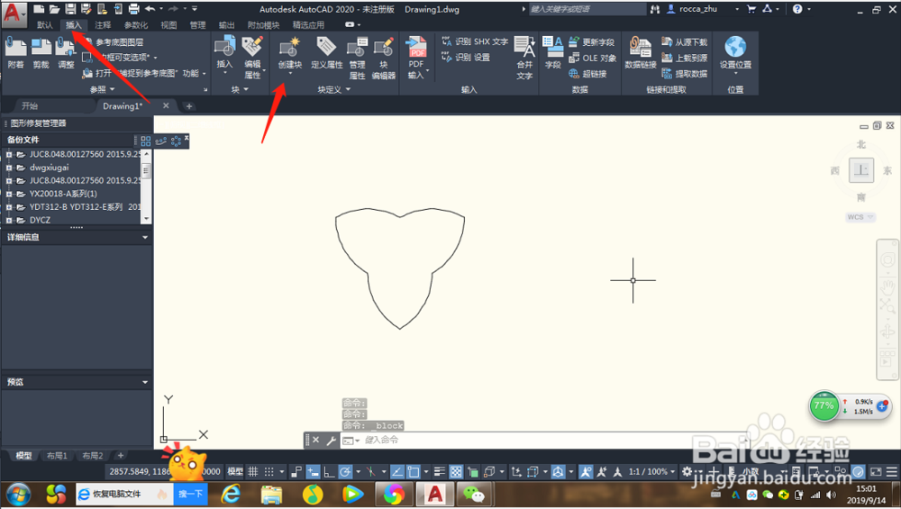Click the 编辑属性 edit attributes tool
The width and height of the screenshot is (901, 509).
click(252, 58)
